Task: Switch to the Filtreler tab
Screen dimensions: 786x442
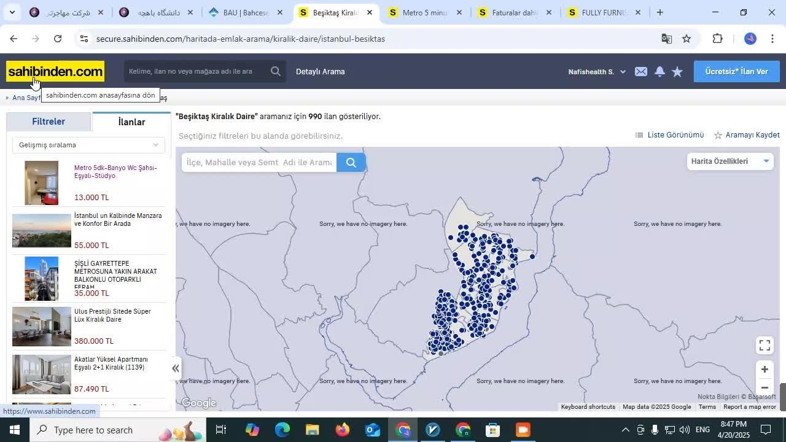Action: point(49,122)
